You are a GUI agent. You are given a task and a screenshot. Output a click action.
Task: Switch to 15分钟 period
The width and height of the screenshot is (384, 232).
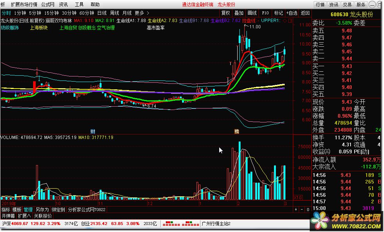[51, 13]
